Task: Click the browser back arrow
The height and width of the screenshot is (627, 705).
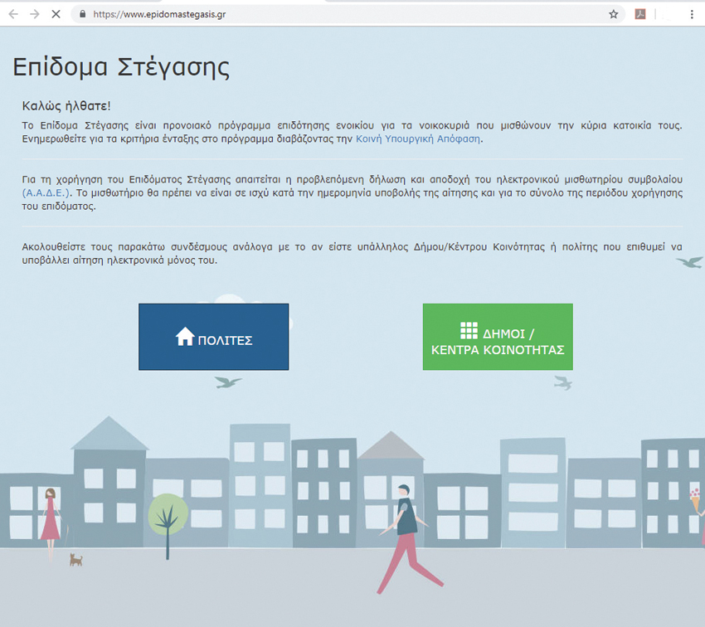Action: [x=12, y=14]
